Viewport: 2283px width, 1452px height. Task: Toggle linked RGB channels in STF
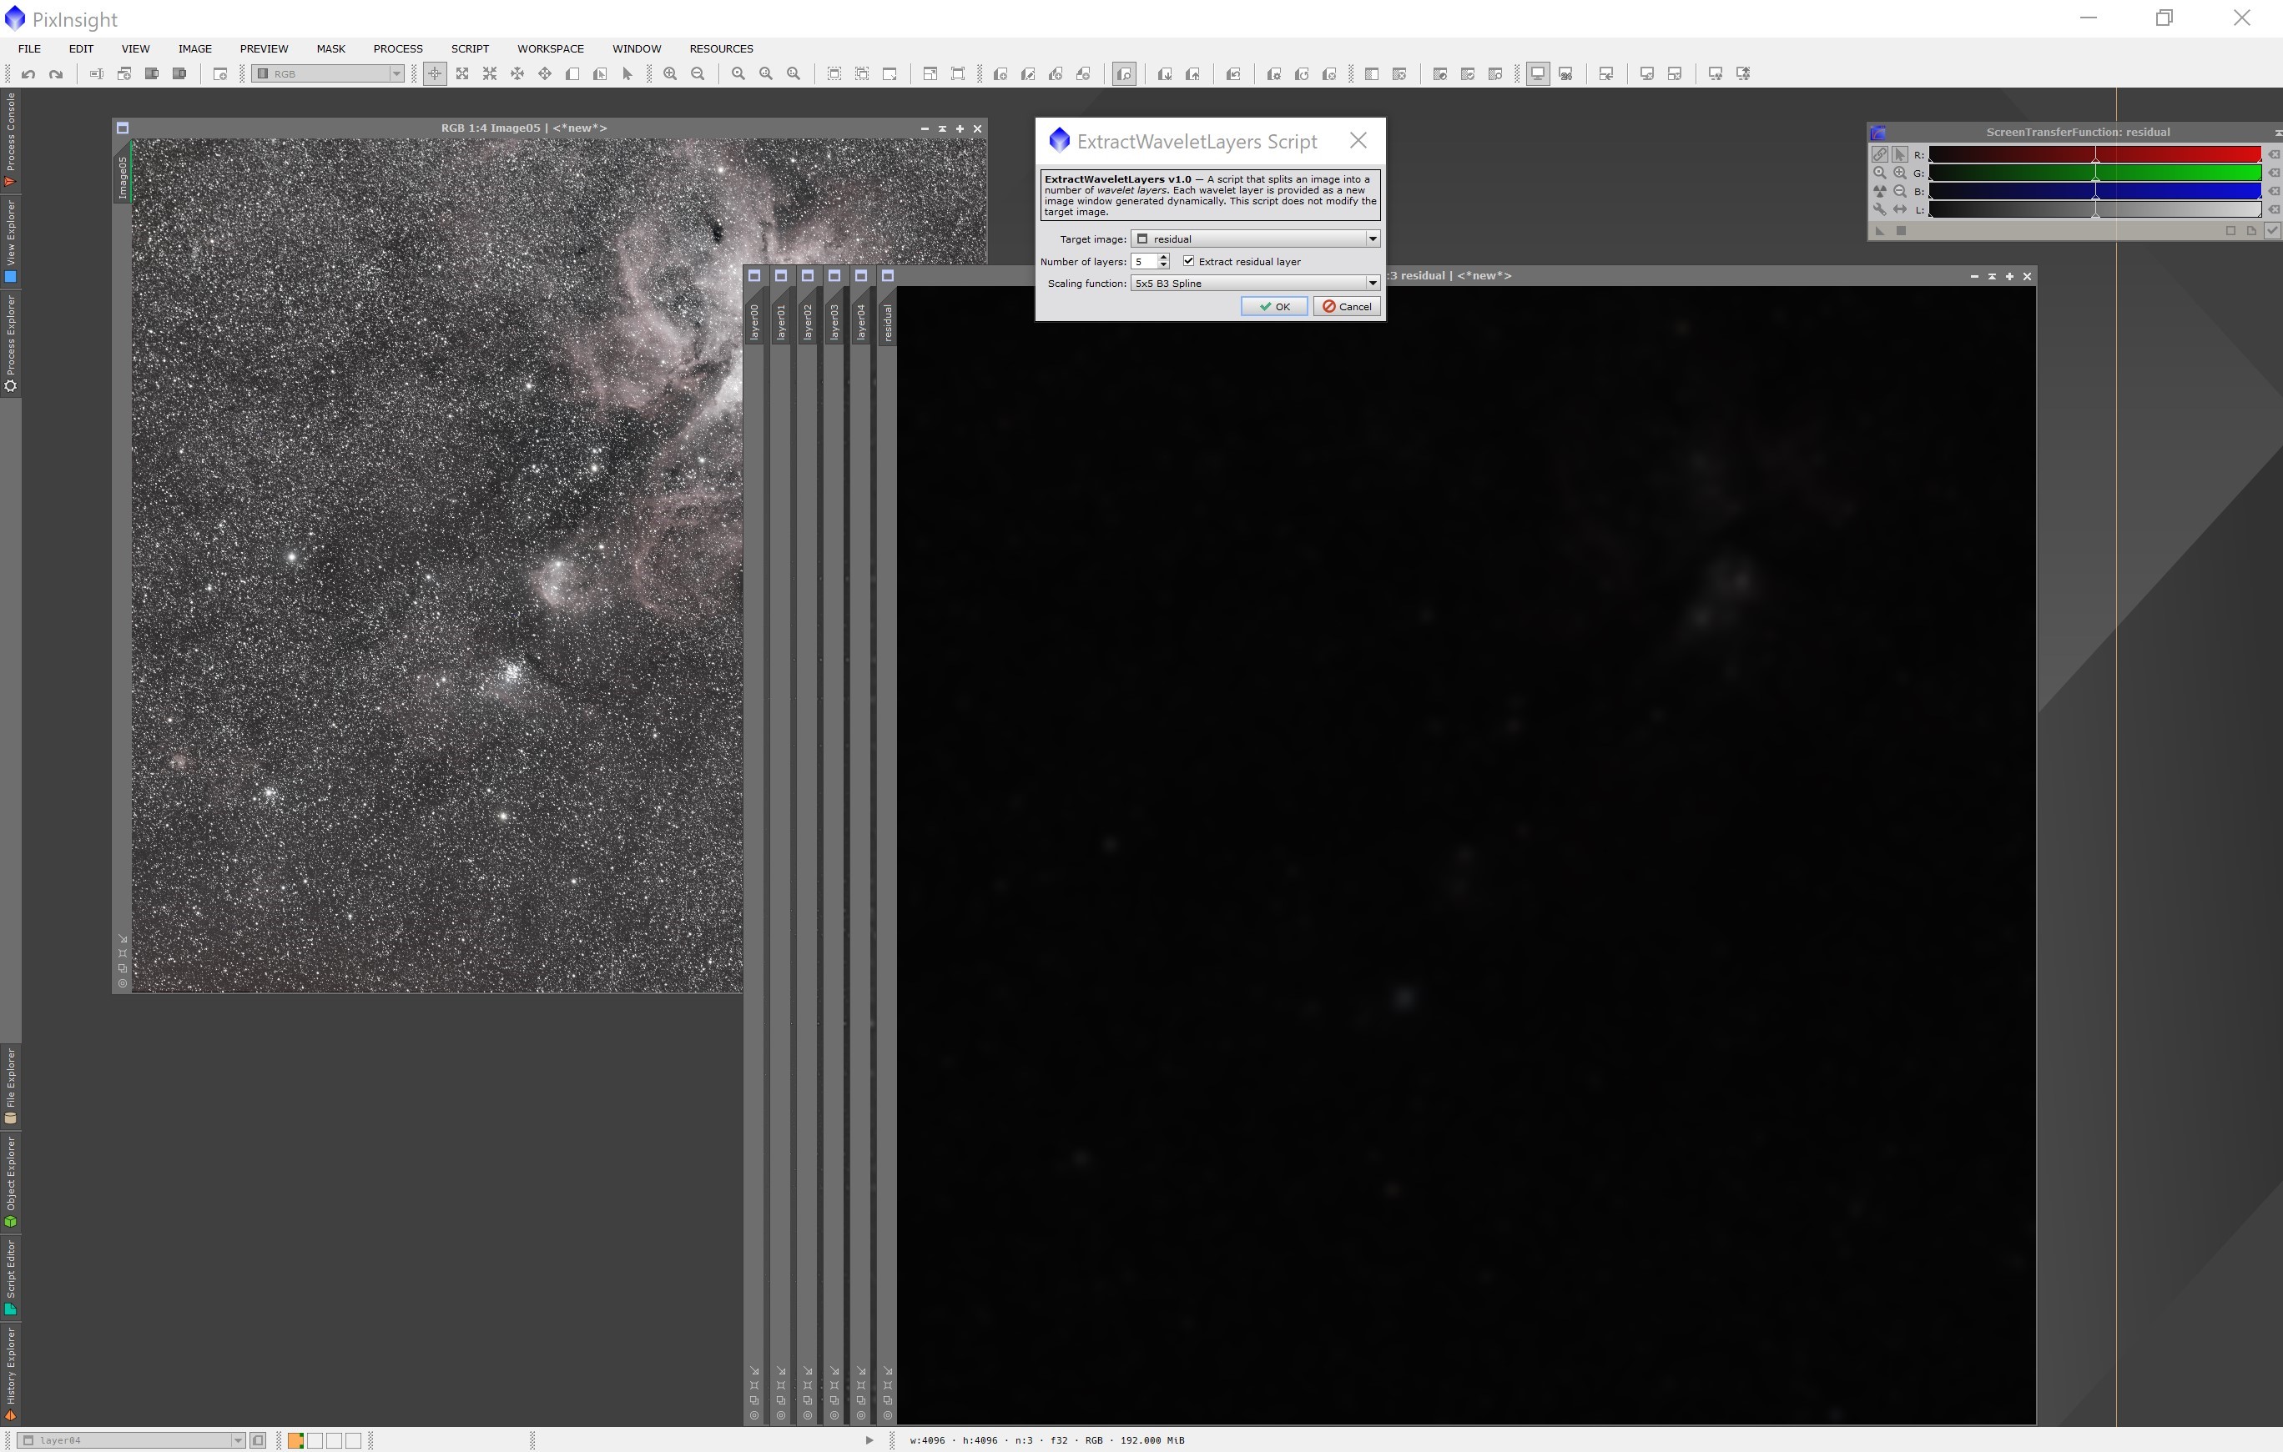[x=1879, y=154]
